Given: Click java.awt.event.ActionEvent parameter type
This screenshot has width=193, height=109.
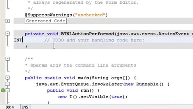Looking at the screenshot, I should pyautogui.click(x=153, y=34).
